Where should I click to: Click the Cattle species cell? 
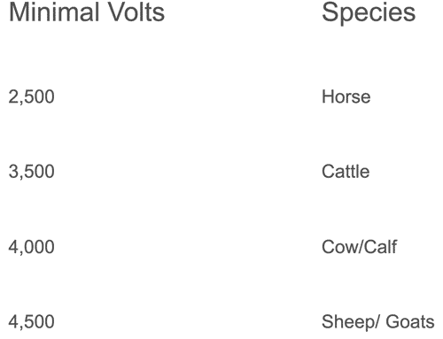tap(346, 172)
